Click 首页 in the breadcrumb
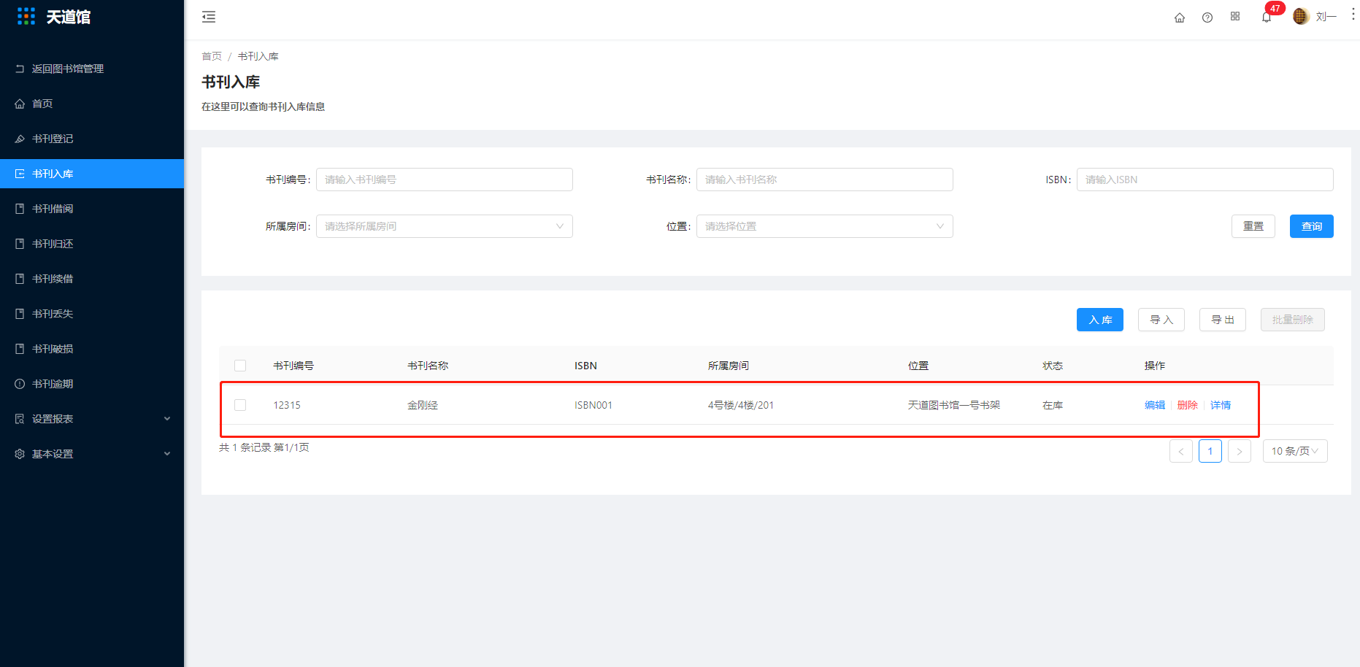The height and width of the screenshot is (667, 1360). click(x=212, y=56)
